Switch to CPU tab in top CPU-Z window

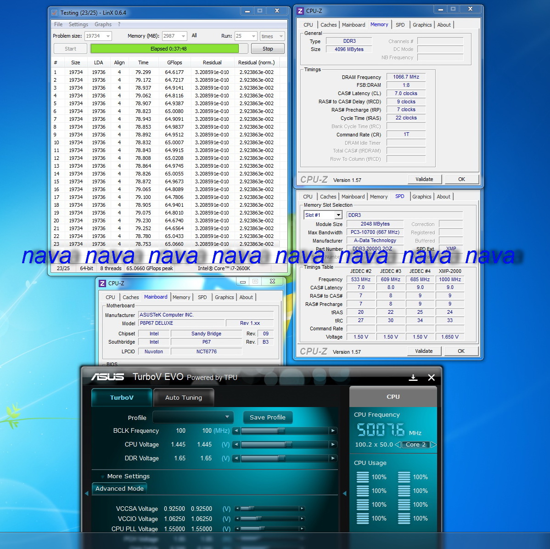(308, 25)
